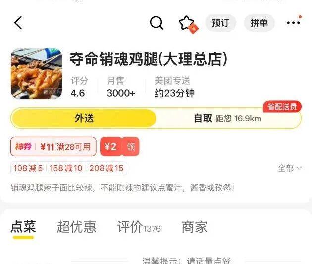Tap the chicken skewers shop thumbnail
Viewport: 312px width, 264px height.
pyautogui.click(x=36, y=74)
